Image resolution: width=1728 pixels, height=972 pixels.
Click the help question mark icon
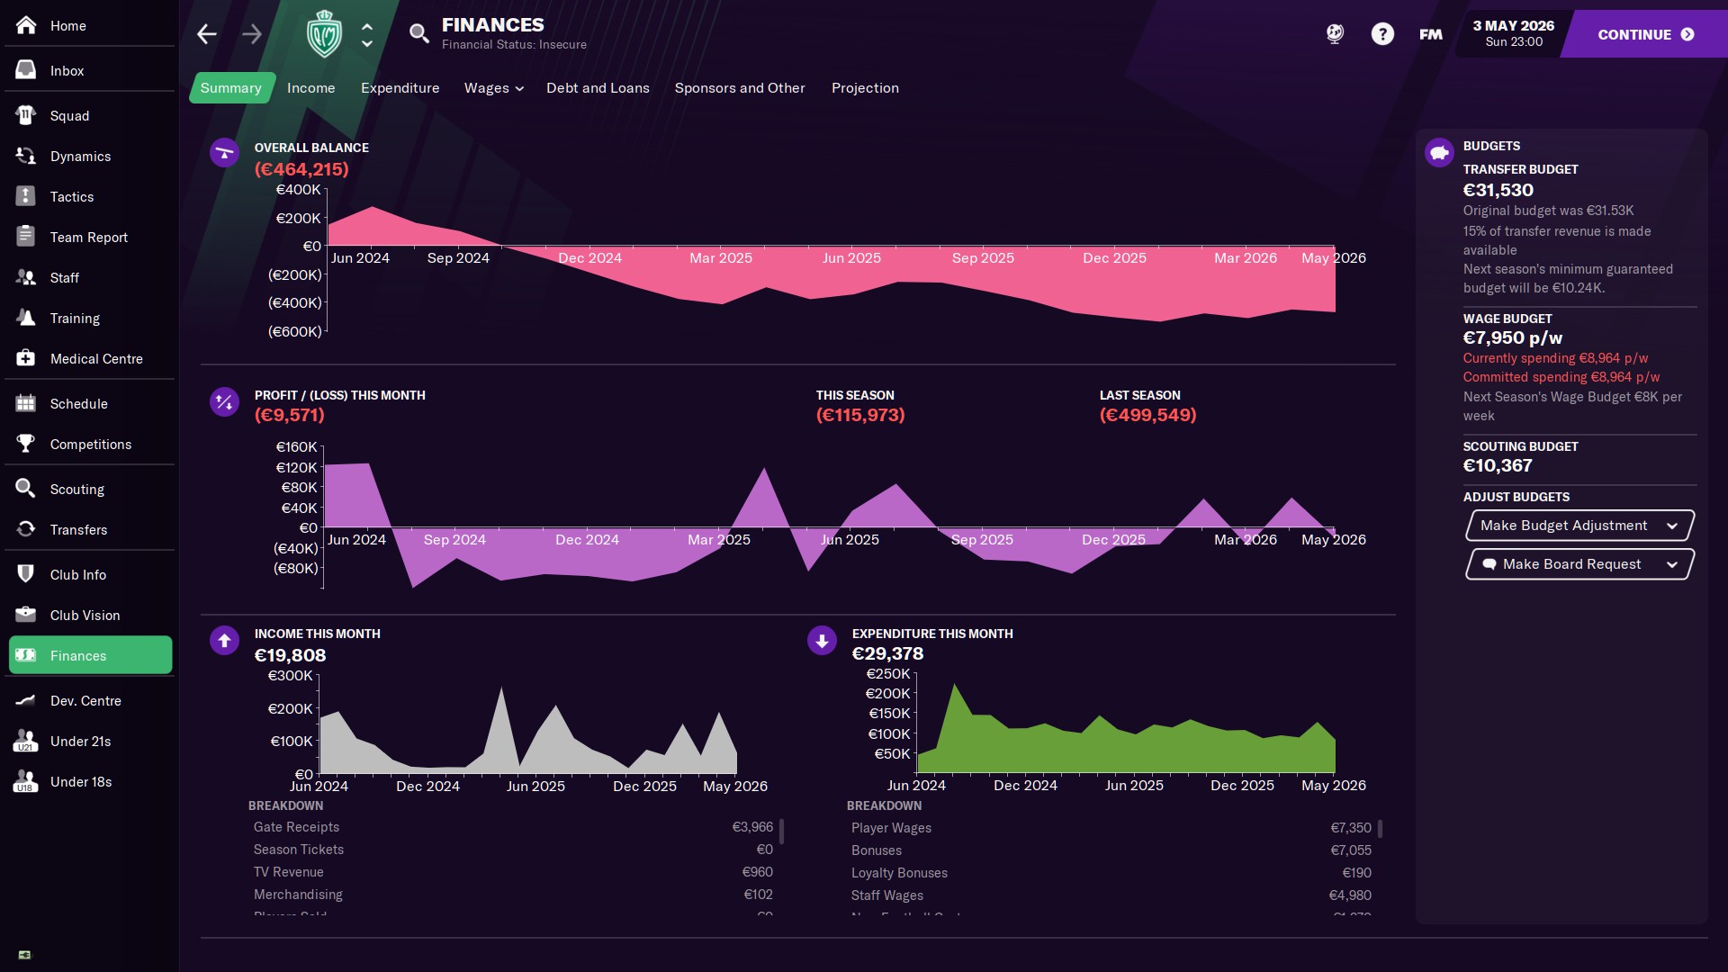point(1382,34)
